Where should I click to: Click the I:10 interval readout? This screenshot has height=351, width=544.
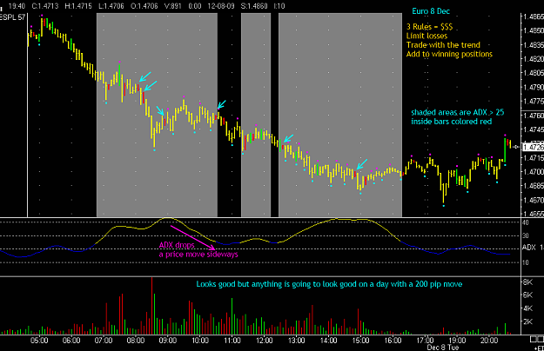(279, 6)
